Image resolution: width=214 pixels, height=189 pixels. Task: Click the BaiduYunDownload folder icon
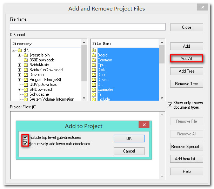pos(26,70)
